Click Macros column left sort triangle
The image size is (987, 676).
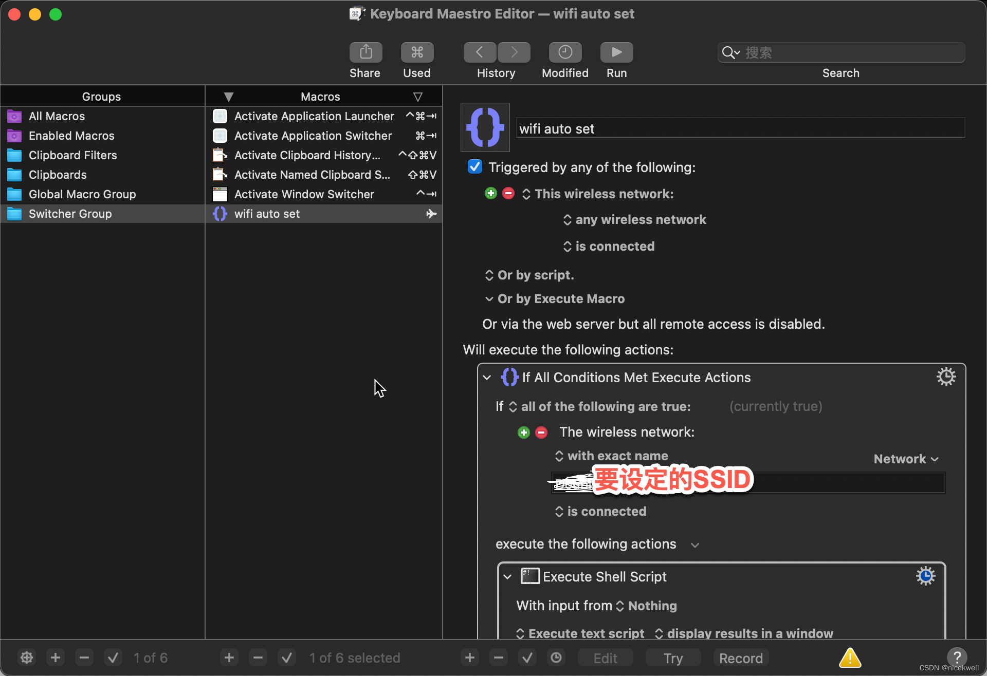(229, 97)
